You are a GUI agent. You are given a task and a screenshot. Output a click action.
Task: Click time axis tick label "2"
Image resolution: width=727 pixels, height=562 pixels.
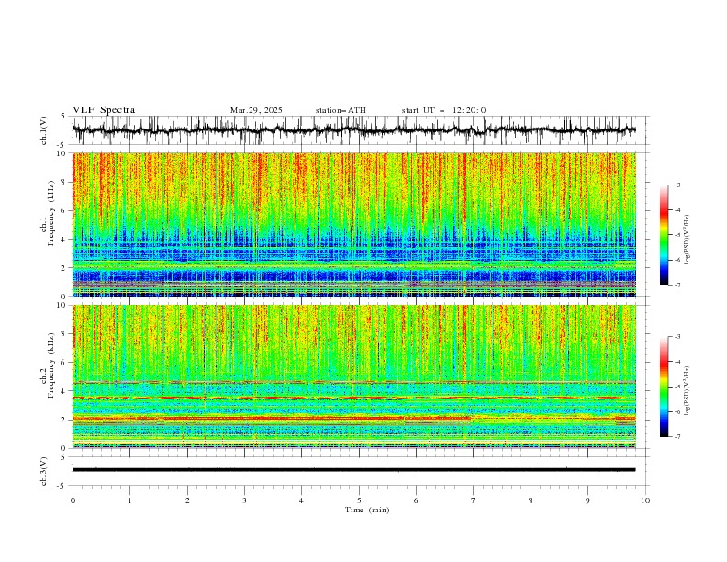[187, 500]
